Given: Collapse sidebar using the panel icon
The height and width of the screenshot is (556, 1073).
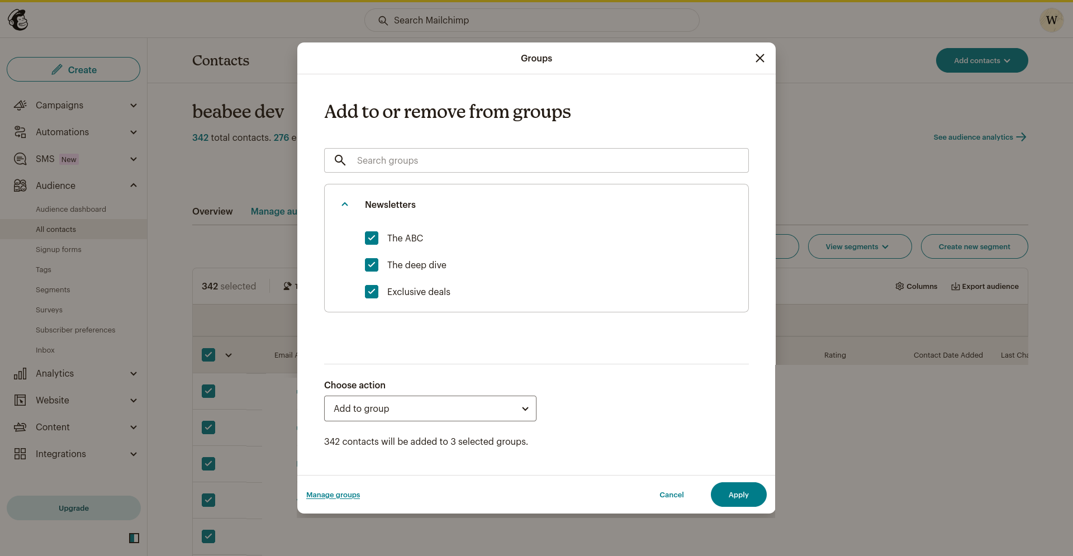Looking at the screenshot, I should tap(134, 538).
